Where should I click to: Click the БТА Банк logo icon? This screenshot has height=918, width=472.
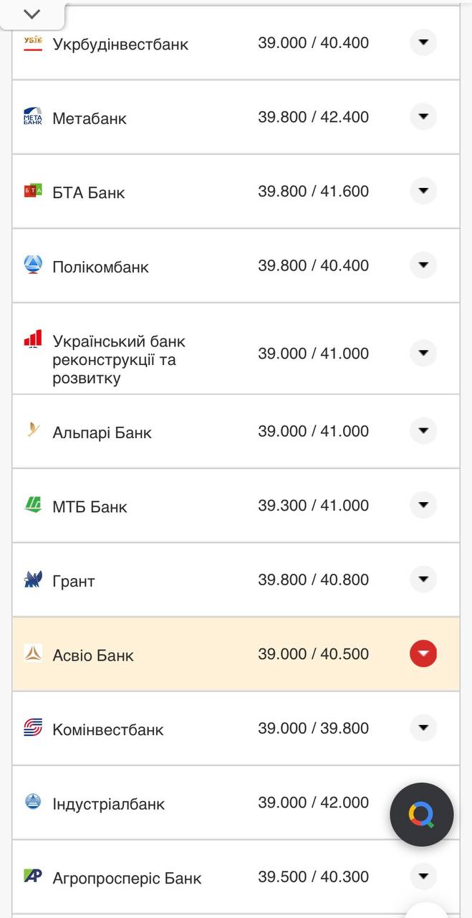33,191
